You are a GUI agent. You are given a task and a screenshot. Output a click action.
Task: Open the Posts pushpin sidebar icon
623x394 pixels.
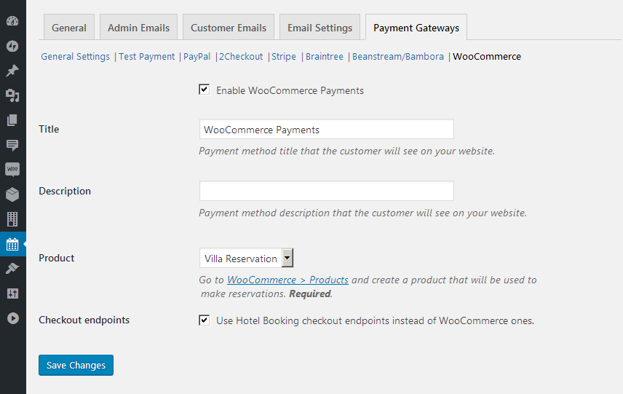[x=12, y=71]
